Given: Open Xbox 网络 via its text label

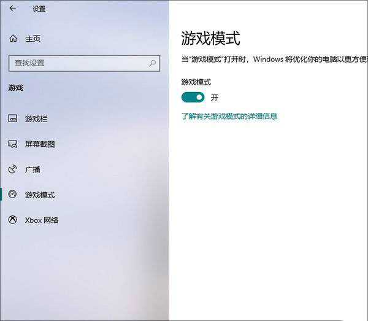Looking at the screenshot, I should tap(42, 220).
